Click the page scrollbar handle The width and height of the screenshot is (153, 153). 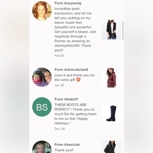tap(123, 30)
